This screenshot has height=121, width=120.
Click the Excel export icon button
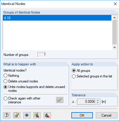(x=37, y=115)
